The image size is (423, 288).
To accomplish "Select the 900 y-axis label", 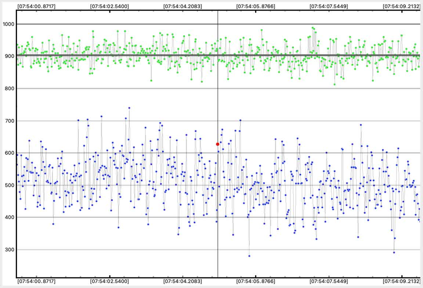I will pos(8,56).
